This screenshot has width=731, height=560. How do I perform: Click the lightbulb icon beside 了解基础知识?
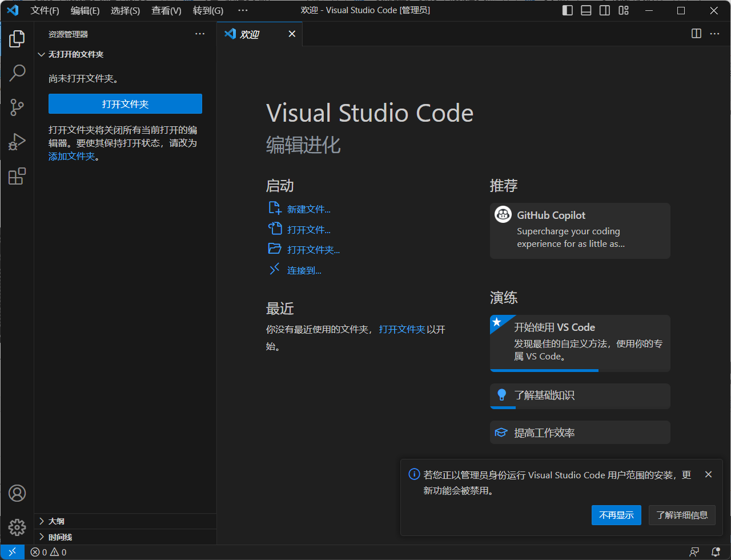(501, 395)
